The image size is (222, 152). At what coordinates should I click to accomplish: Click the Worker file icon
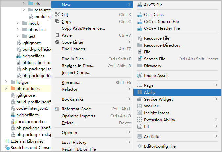[x=140, y=106]
